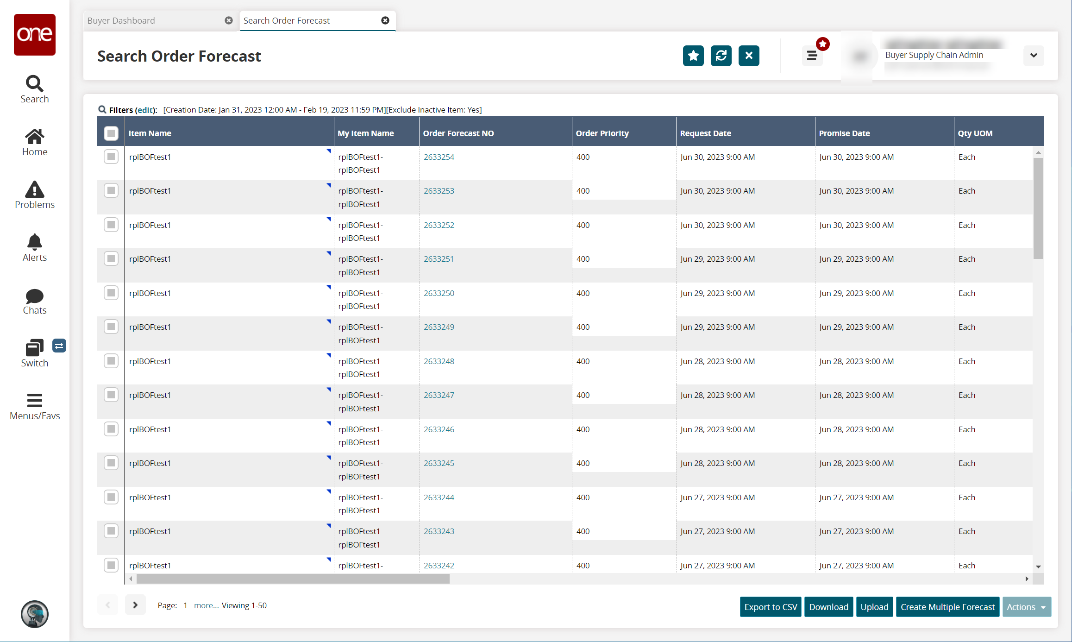Click the horizontal table scrollbar
Image resolution: width=1072 pixels, height=642 pixels.
click(293, 579)
